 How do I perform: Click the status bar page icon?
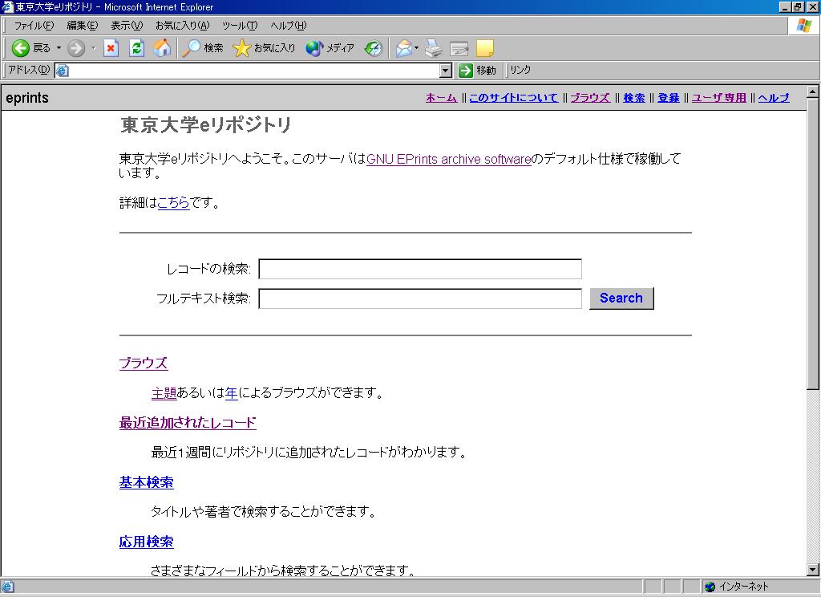(7, 587)
